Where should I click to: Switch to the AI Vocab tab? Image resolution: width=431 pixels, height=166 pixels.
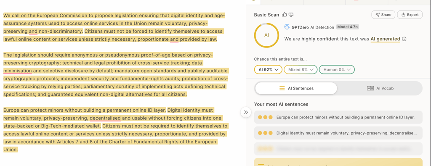coord(380,88)
